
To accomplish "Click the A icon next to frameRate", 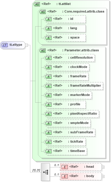I will pyautogui.click(x=48, y=77).
